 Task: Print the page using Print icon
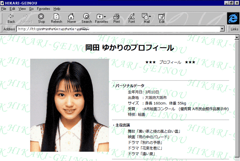tap(117, 18)
